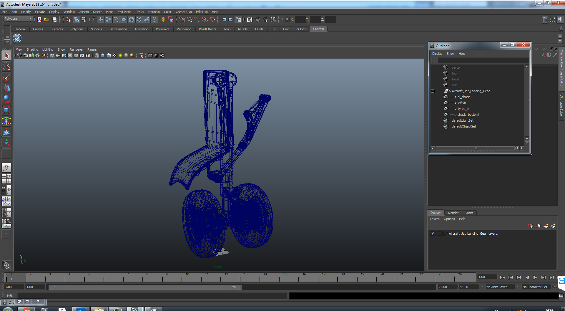This screenshot has height=311, width=565.
Task: Toggle Select by Object Type mode
Action: pyautogui.click(x=77, y=19)
